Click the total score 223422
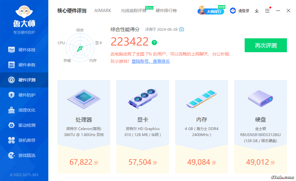The image size is (296, 181). 130,42
